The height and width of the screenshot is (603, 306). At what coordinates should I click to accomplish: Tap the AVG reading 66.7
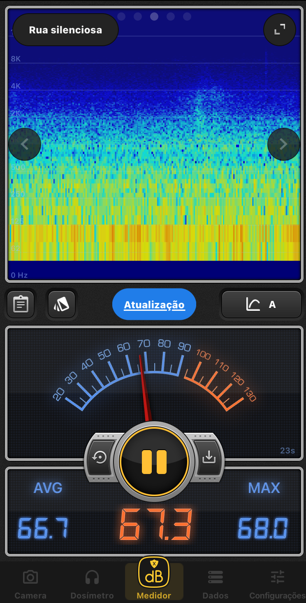(43, 528)
